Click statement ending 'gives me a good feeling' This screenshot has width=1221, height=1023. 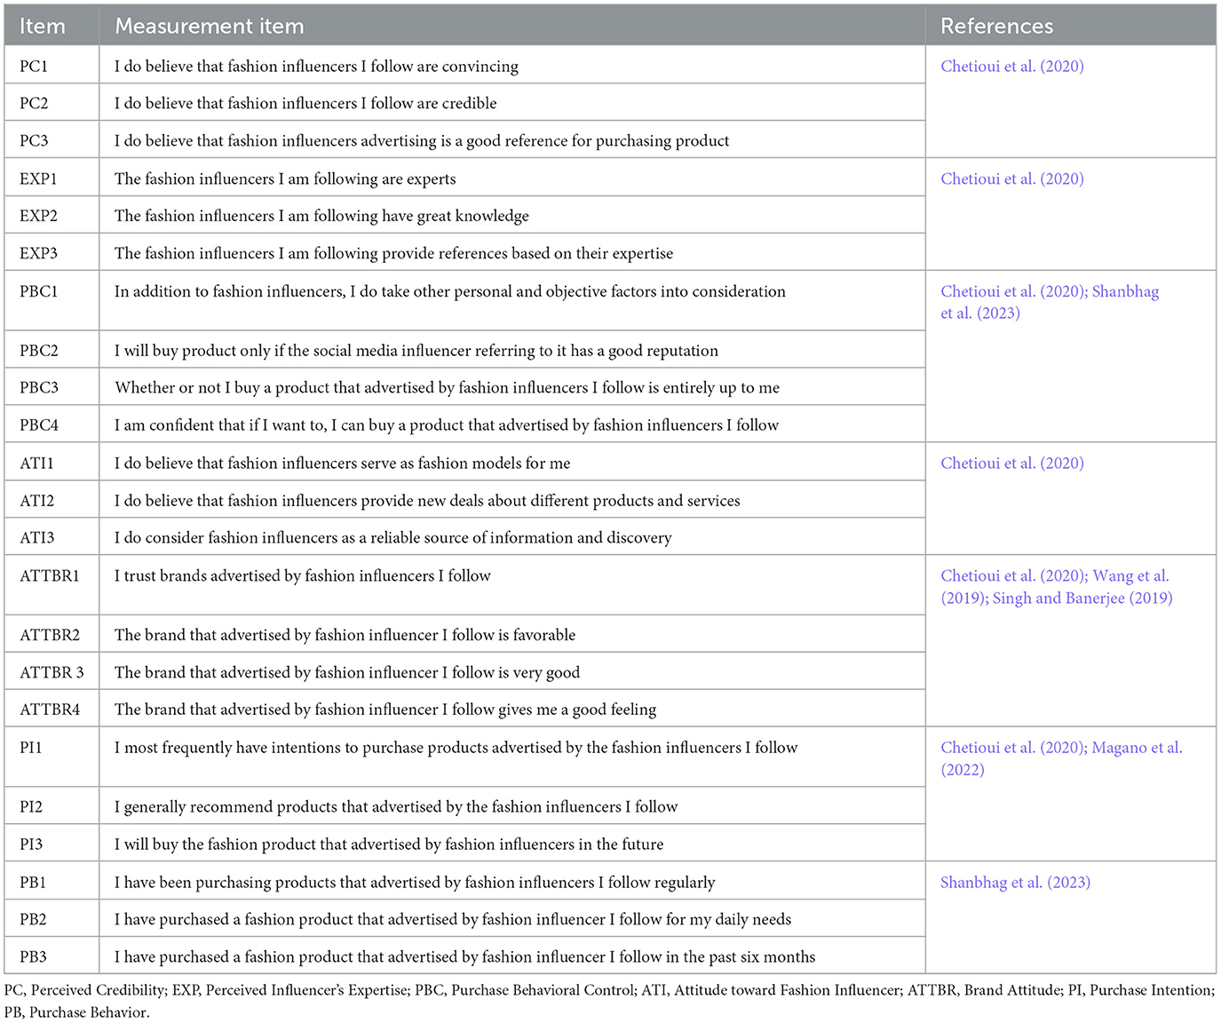point(385,710)
